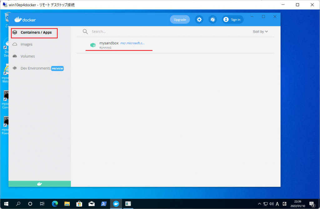Click the Cortana circle icon
Image resolution: width=320 pixels, height=209 pixels.
click(x=30, y=204)
